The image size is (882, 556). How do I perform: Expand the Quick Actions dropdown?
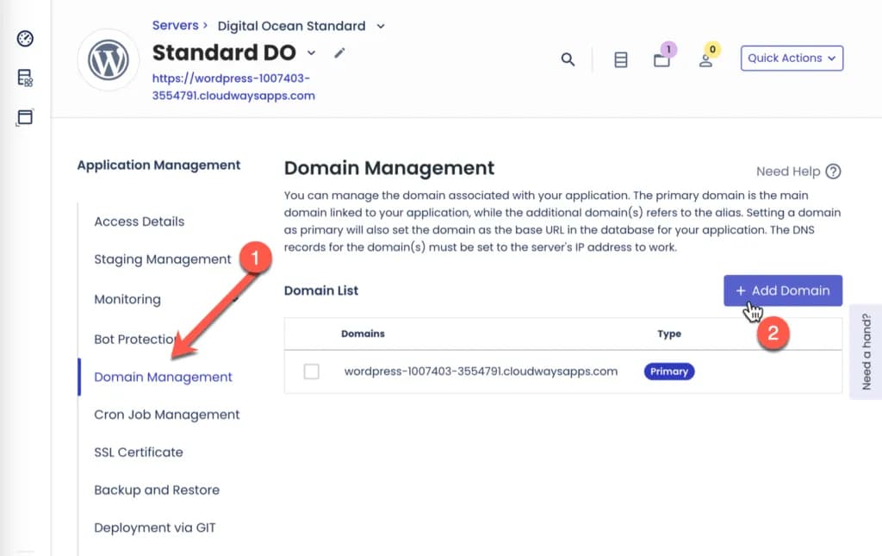[791, 58]
